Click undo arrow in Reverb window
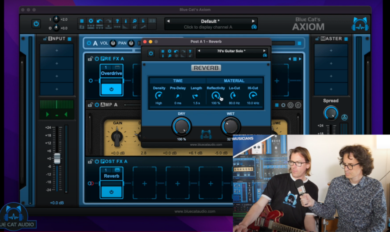 tap(176, 51)
